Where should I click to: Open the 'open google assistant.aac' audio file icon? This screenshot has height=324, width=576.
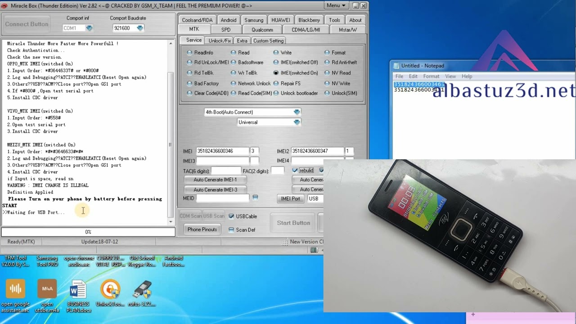tap(15, 296)
